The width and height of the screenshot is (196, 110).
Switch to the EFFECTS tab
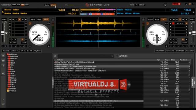coord(170,51)
